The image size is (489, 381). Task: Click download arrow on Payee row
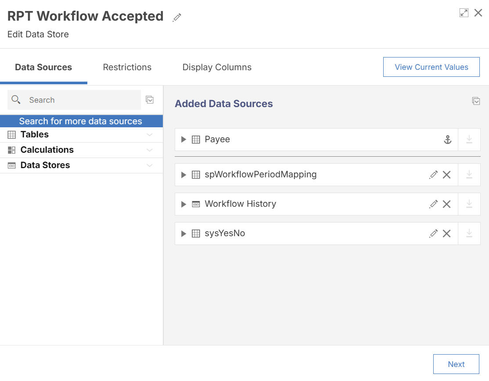tap(469, 140)
